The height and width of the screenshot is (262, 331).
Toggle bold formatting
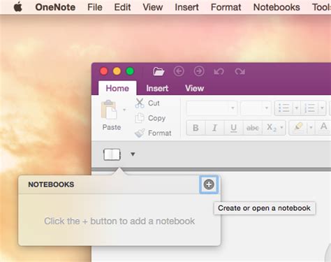[x=196, y=128]
